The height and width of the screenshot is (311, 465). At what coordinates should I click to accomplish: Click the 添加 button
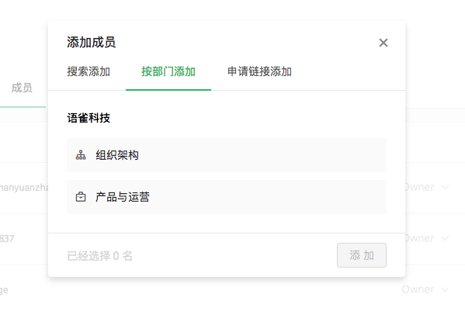click(x=362, y=255)
